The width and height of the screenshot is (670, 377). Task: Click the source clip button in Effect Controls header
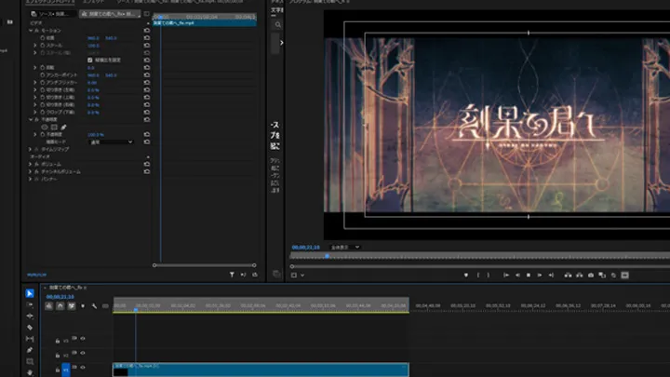click(x=53, y=14)
